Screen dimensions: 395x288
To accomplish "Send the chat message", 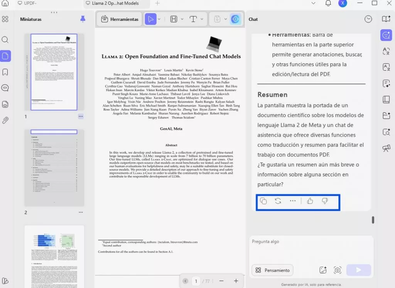I will 358,270.
